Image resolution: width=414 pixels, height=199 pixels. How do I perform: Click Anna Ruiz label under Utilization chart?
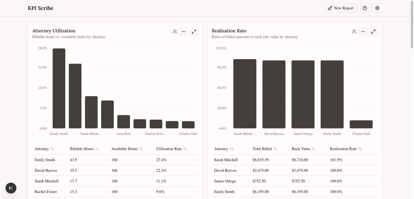coord(124,134)
